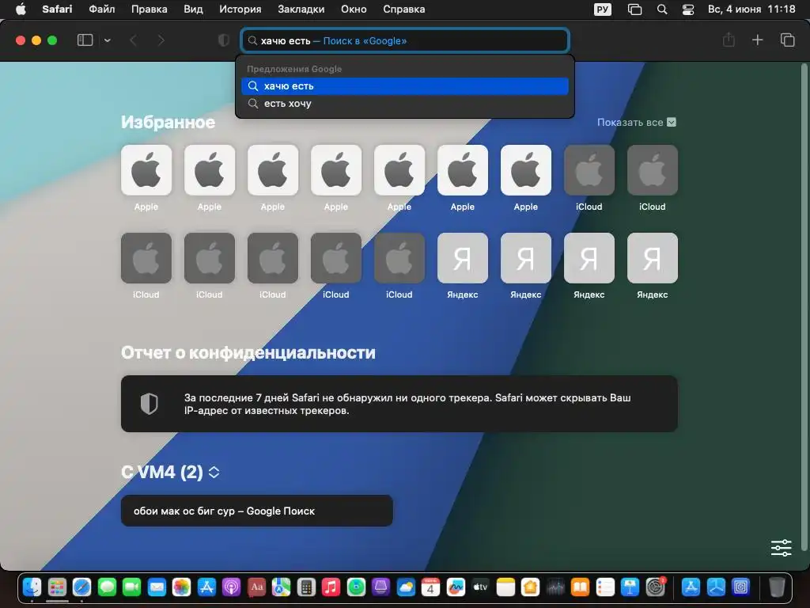Viewport: 810px width, 608px height.
Task: Open Dictionary from the Dock
Action: pyautogui.click(x=256, y=587)
